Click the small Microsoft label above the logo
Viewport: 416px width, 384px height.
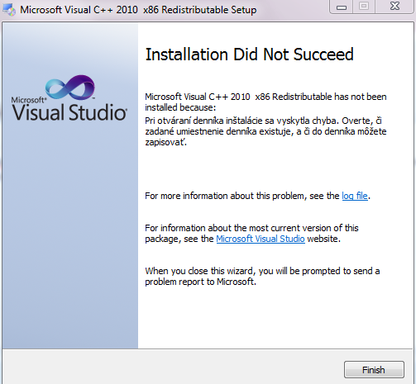[x=29, y=100]
